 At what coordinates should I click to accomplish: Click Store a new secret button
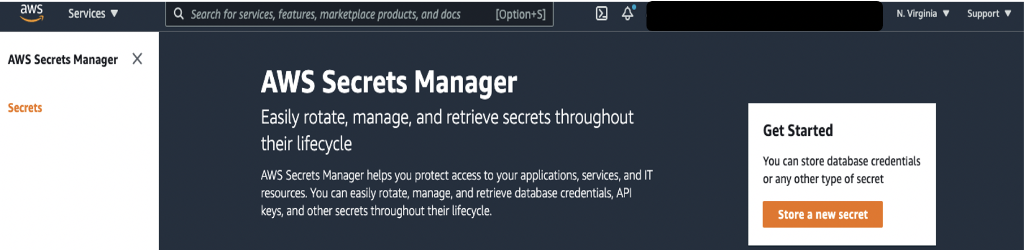click(x=822, y=214)
